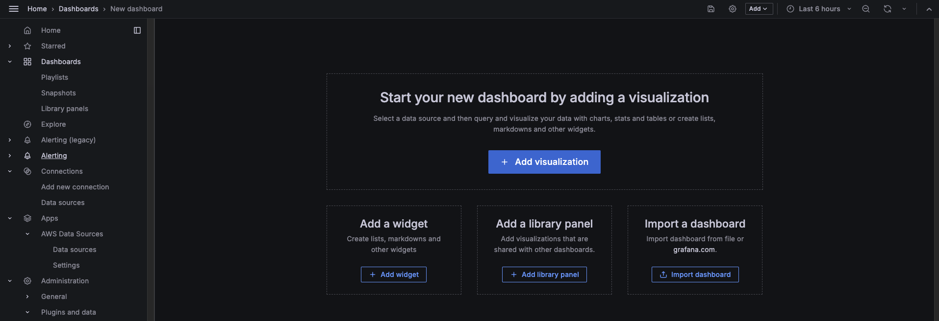939x321 pixels.
Task: Click sidebar vertical scrollbar
Action: 151,170
